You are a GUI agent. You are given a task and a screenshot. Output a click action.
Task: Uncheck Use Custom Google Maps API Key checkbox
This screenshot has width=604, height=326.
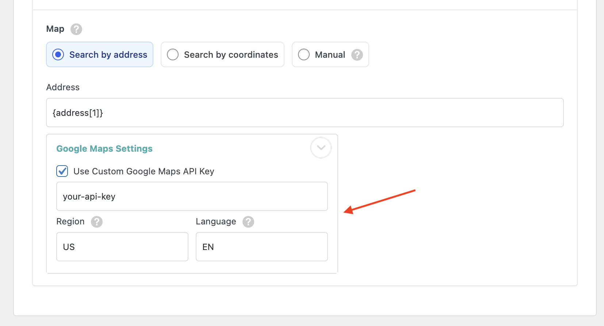point(62,171)
